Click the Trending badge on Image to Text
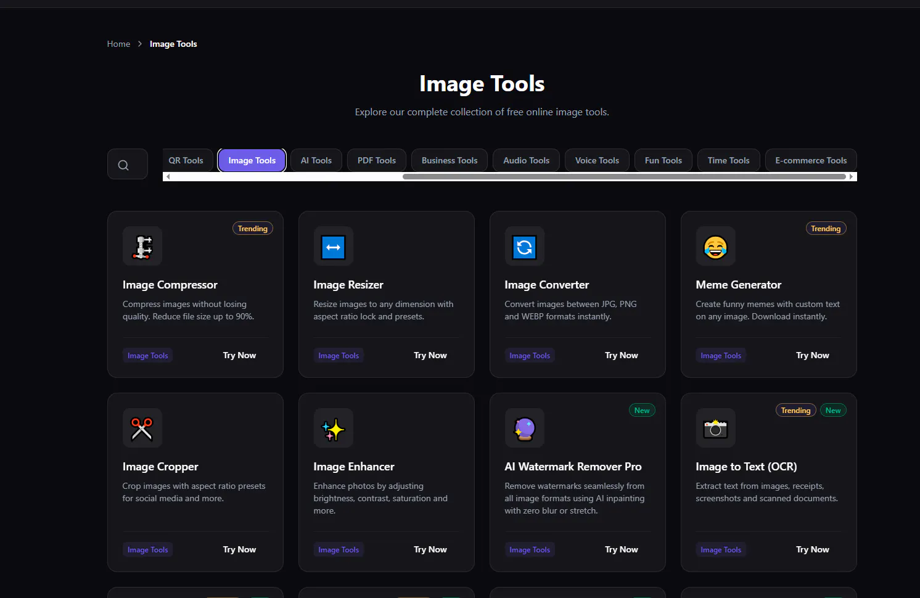 pyautogui.click(x=795, y=411)
